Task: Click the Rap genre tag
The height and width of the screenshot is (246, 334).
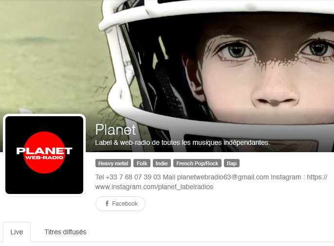Action: (x=232, y=163)
